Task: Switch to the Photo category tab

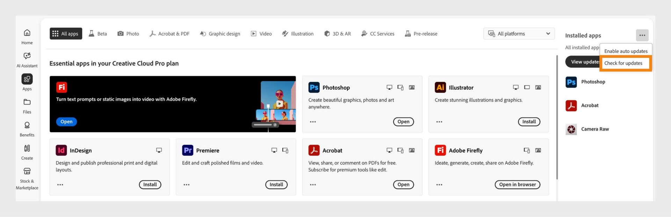Action: click(x=128, y=34)
